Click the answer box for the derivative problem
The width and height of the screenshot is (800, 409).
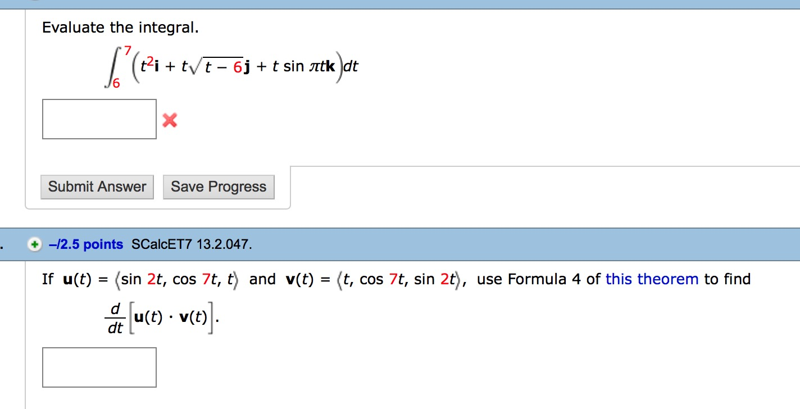pyautogui.click(x=99, y=367)
